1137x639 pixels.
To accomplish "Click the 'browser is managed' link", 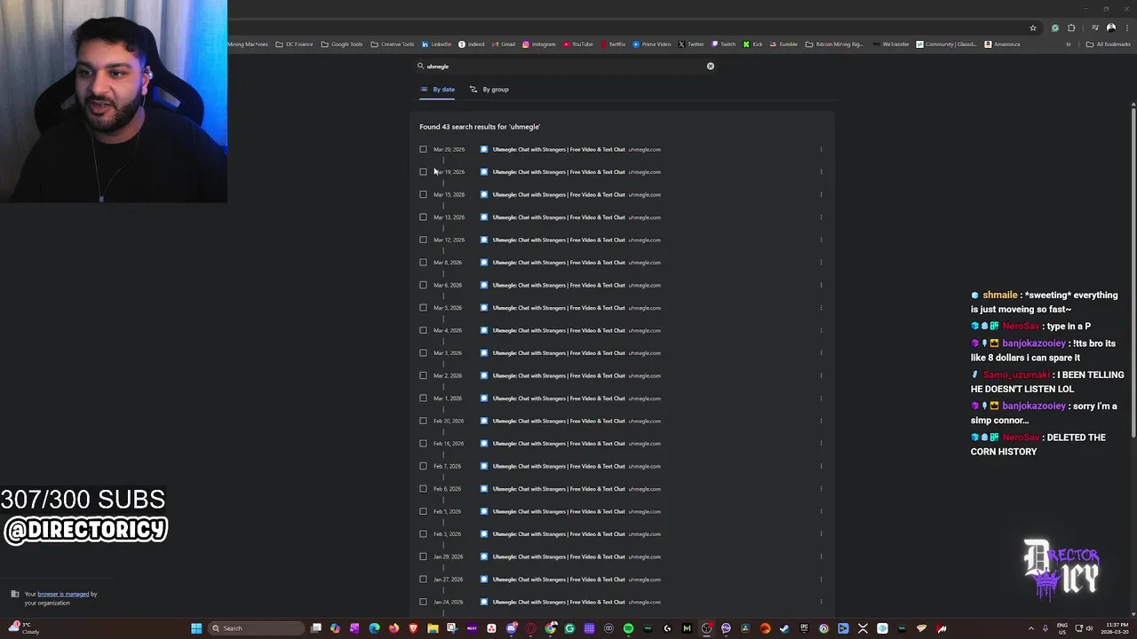I will (63, 594).
